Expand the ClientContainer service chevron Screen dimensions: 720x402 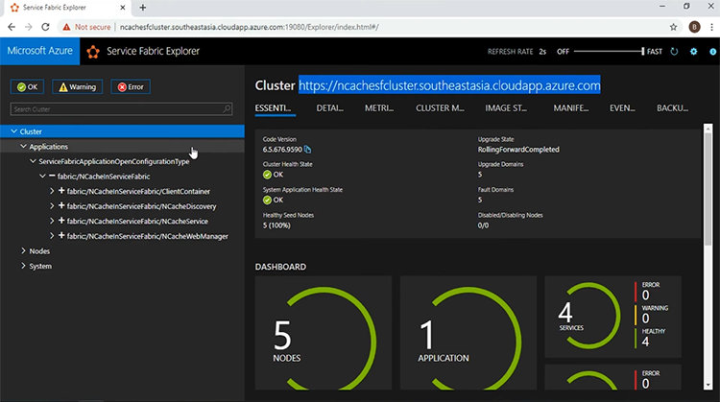click(52, 191)
